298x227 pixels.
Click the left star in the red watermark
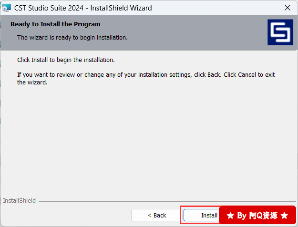coord(230,216)
